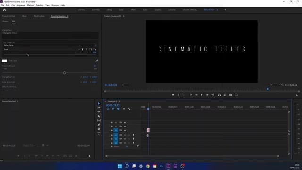Open the Sequence menu
This screenshot has width=302, height=170.
tap(21, 5)
